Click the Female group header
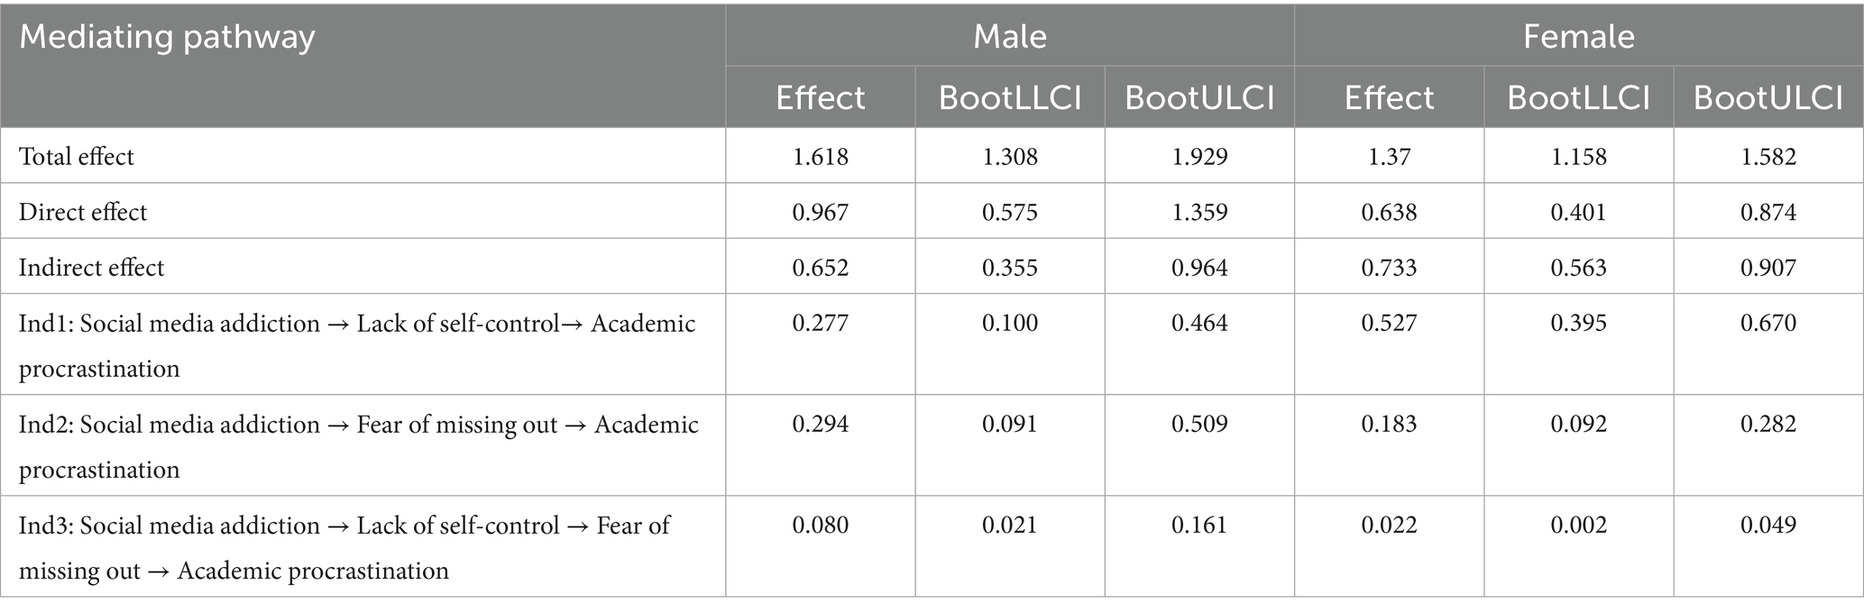Screen dimensions: 1864x613 [x=1578, y=36]
